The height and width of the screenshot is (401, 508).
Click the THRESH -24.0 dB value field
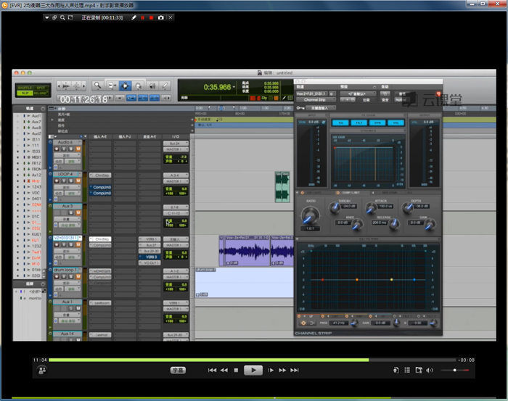point(349,206)
